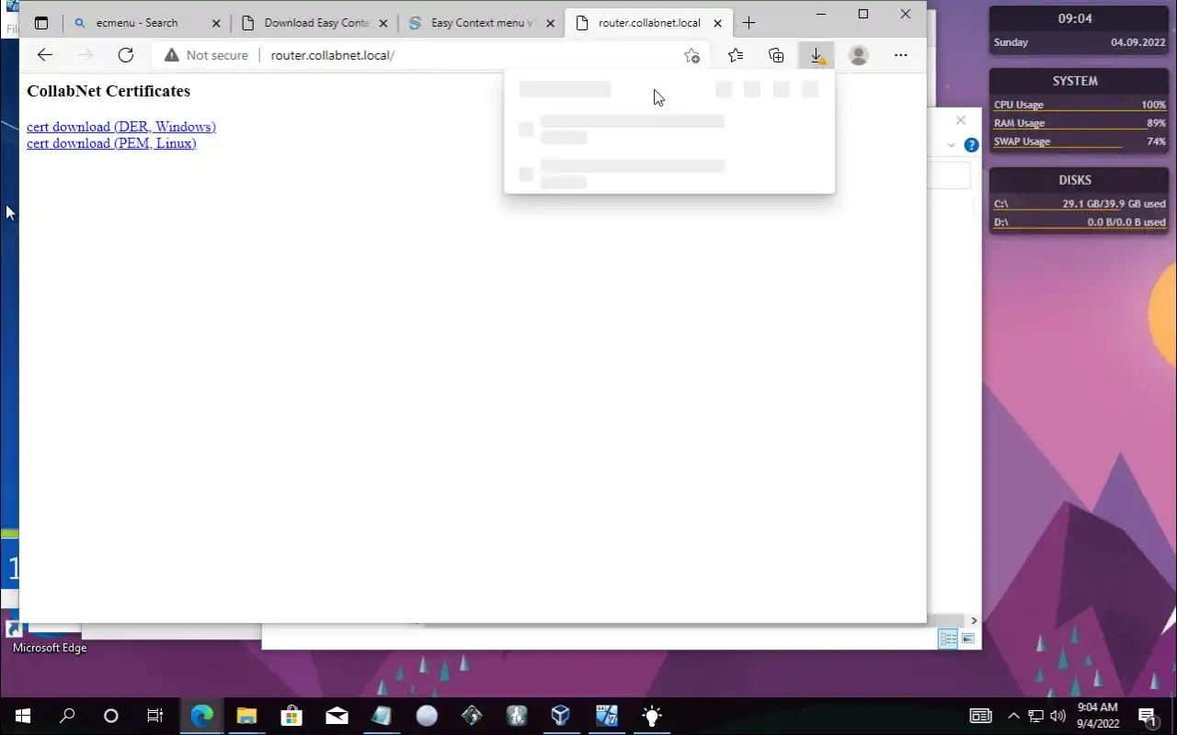Add this page to favorites star
This screenshot has width=1177, height=735.
[692, 55]
